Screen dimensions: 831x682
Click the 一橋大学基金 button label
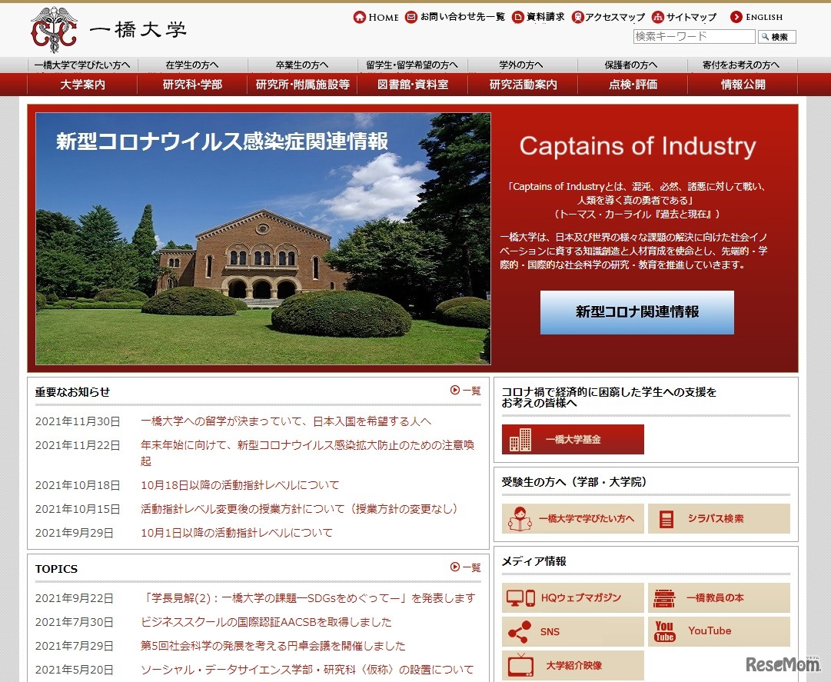pyautogui.click(x=573, y=439)
